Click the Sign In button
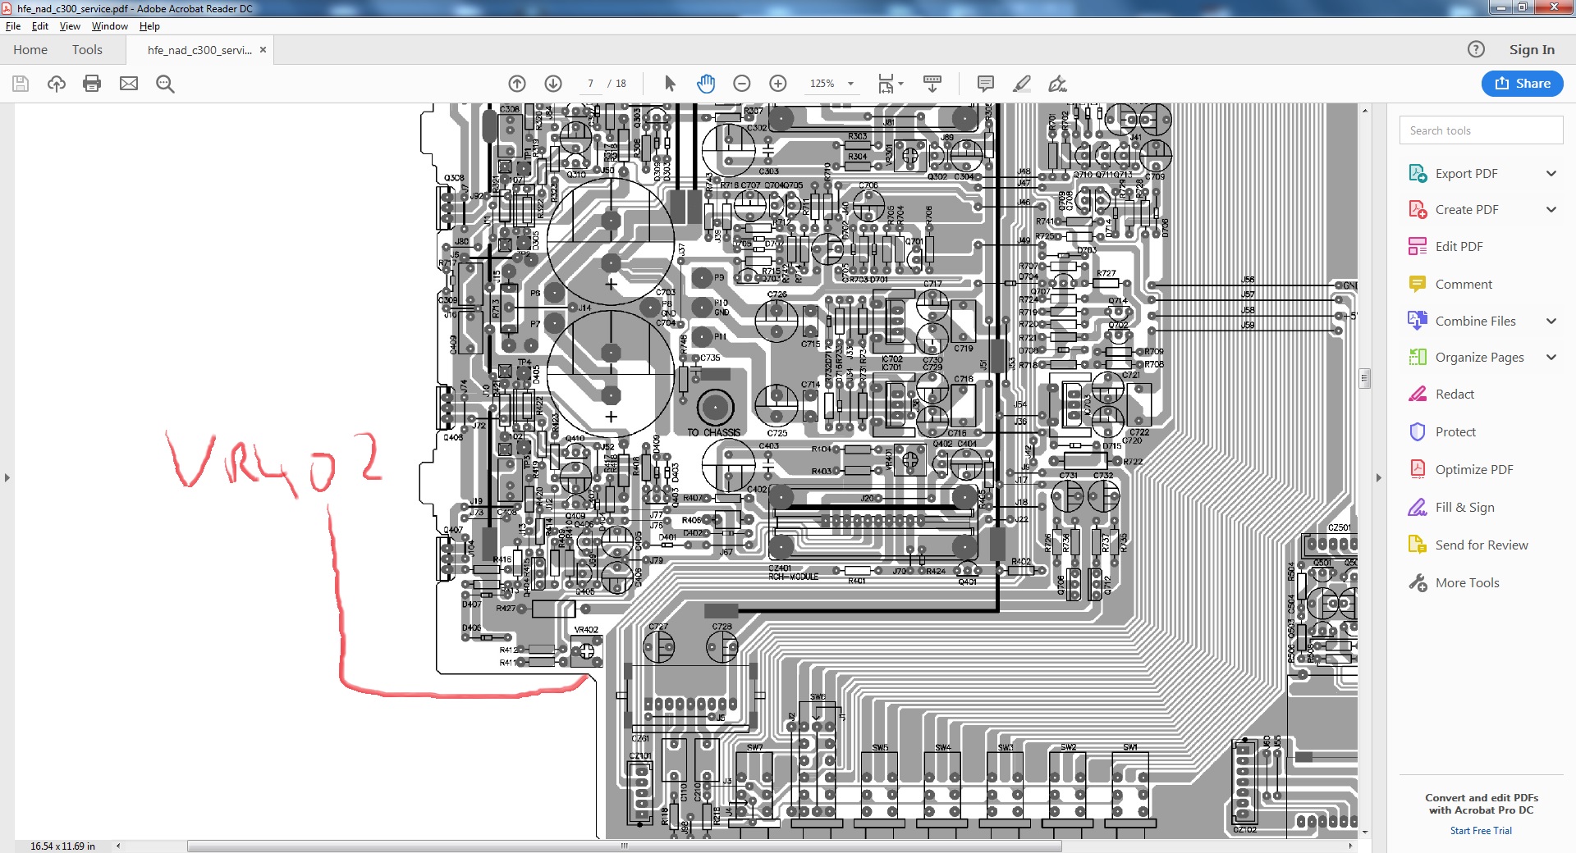1576x853 pixels. 1532,50
